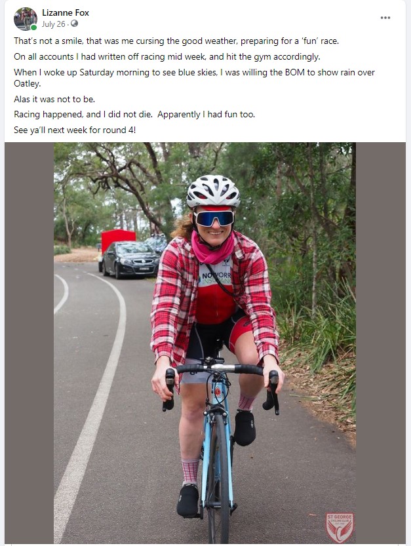Click the parked black car in photo
The height and width of the screenshot is (546, 411).
tap(130, 259)
